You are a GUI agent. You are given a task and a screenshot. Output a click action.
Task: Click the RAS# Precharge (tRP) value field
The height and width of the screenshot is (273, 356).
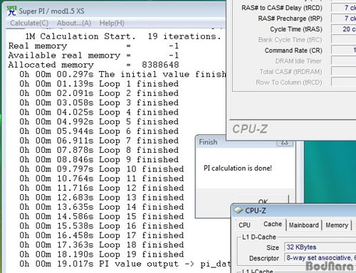point(344,18)
